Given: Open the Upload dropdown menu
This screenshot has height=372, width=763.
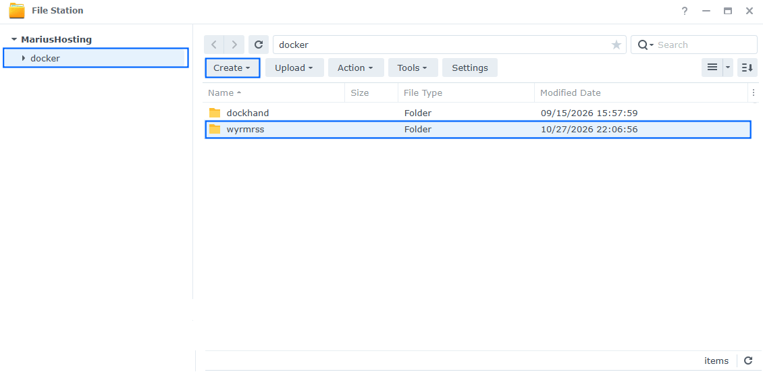Looking at the screenshot, I should [294, 68].
